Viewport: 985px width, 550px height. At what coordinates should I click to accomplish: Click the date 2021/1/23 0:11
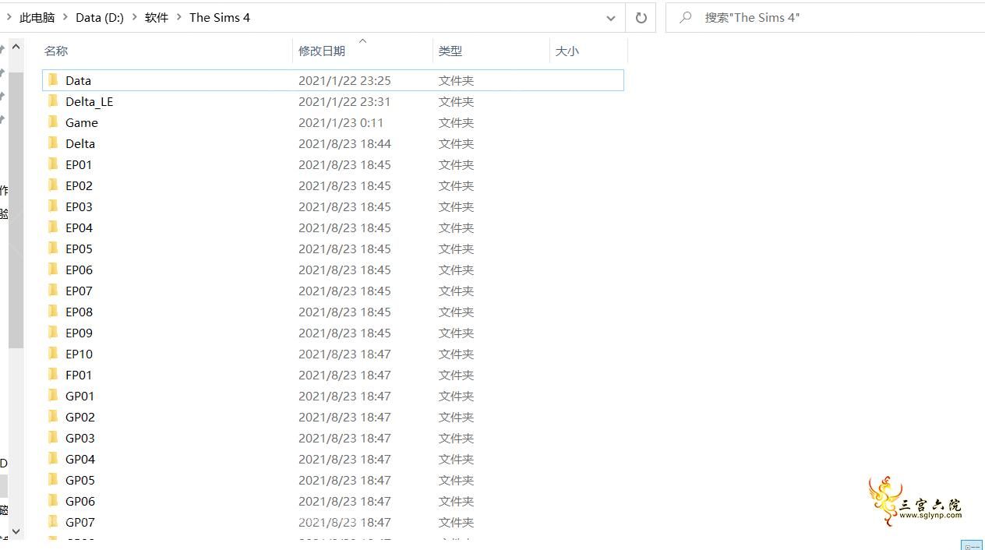pos(341,122)
